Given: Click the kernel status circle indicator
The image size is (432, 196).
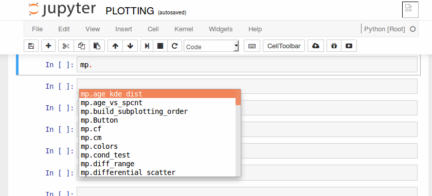Looking at the screenshot, I should [x=412, y=29].
